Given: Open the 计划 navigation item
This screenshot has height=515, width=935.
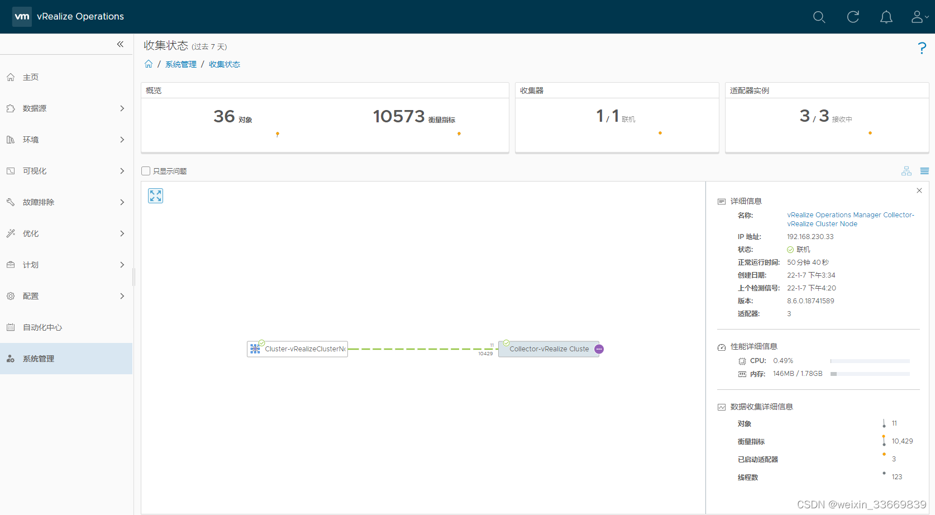Looking at the screenshot, I should (x=66, y=265).
